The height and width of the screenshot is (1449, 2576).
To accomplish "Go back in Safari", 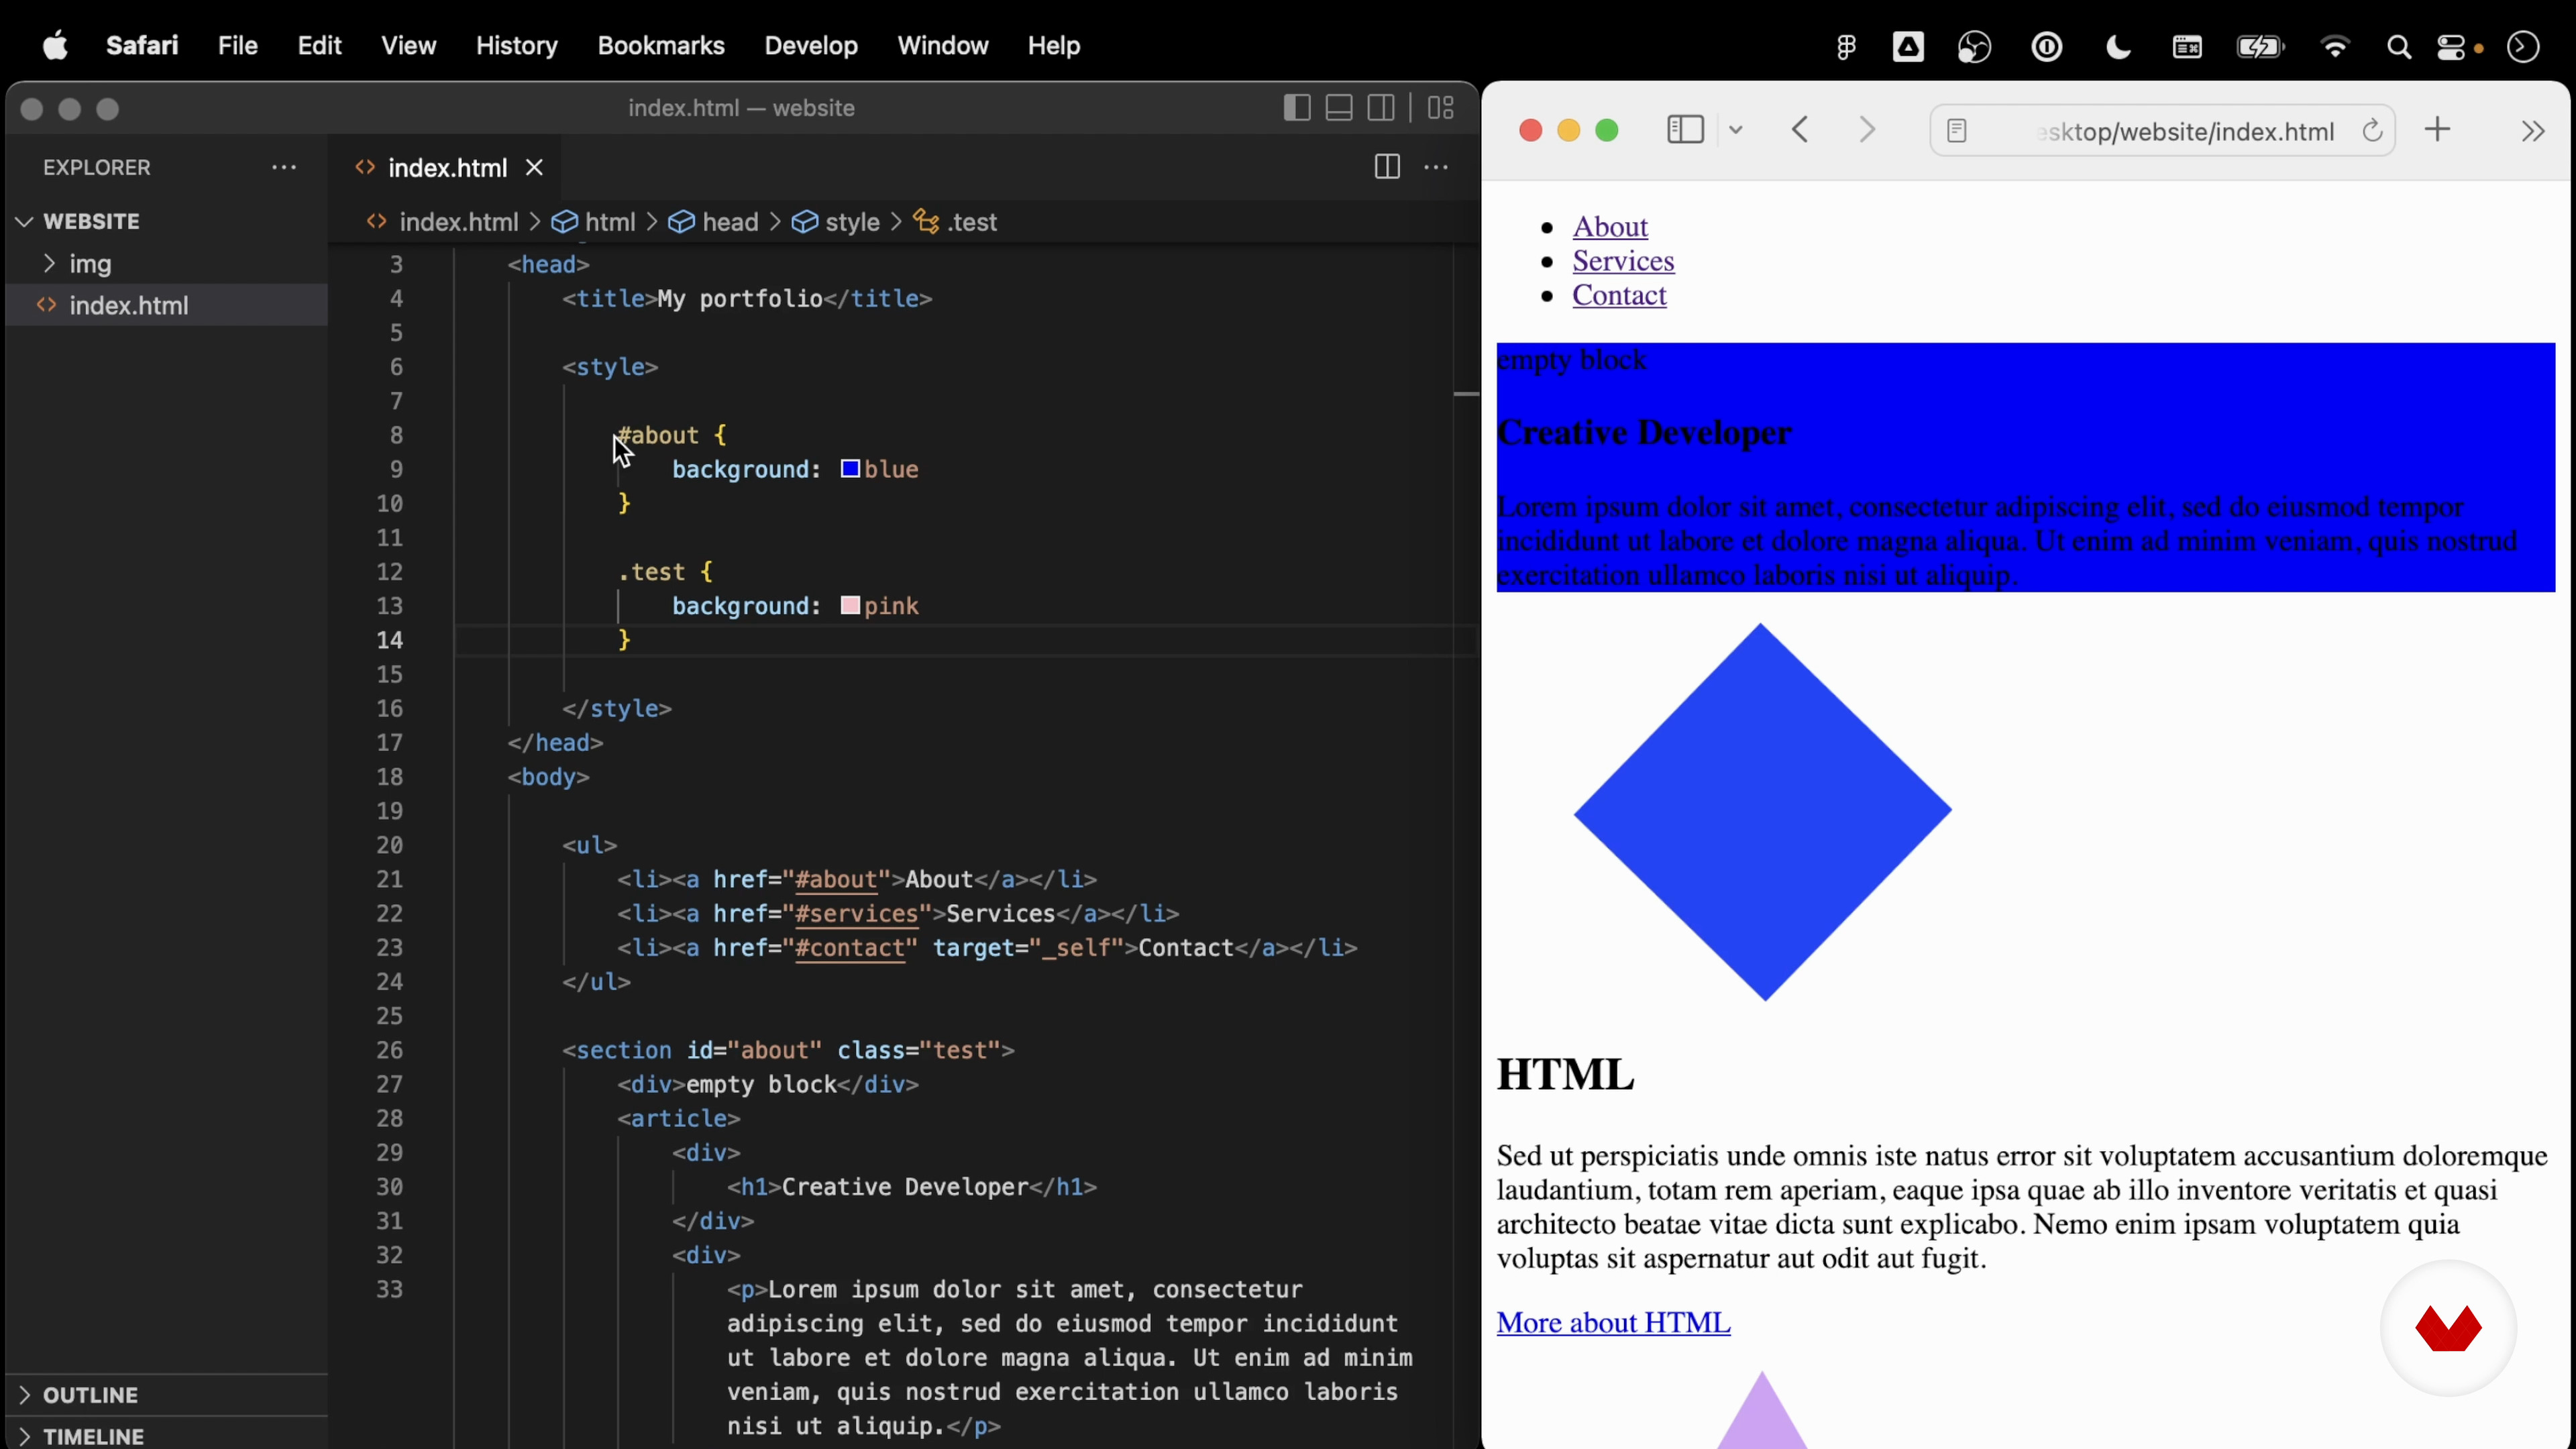I will [1801, 130].
